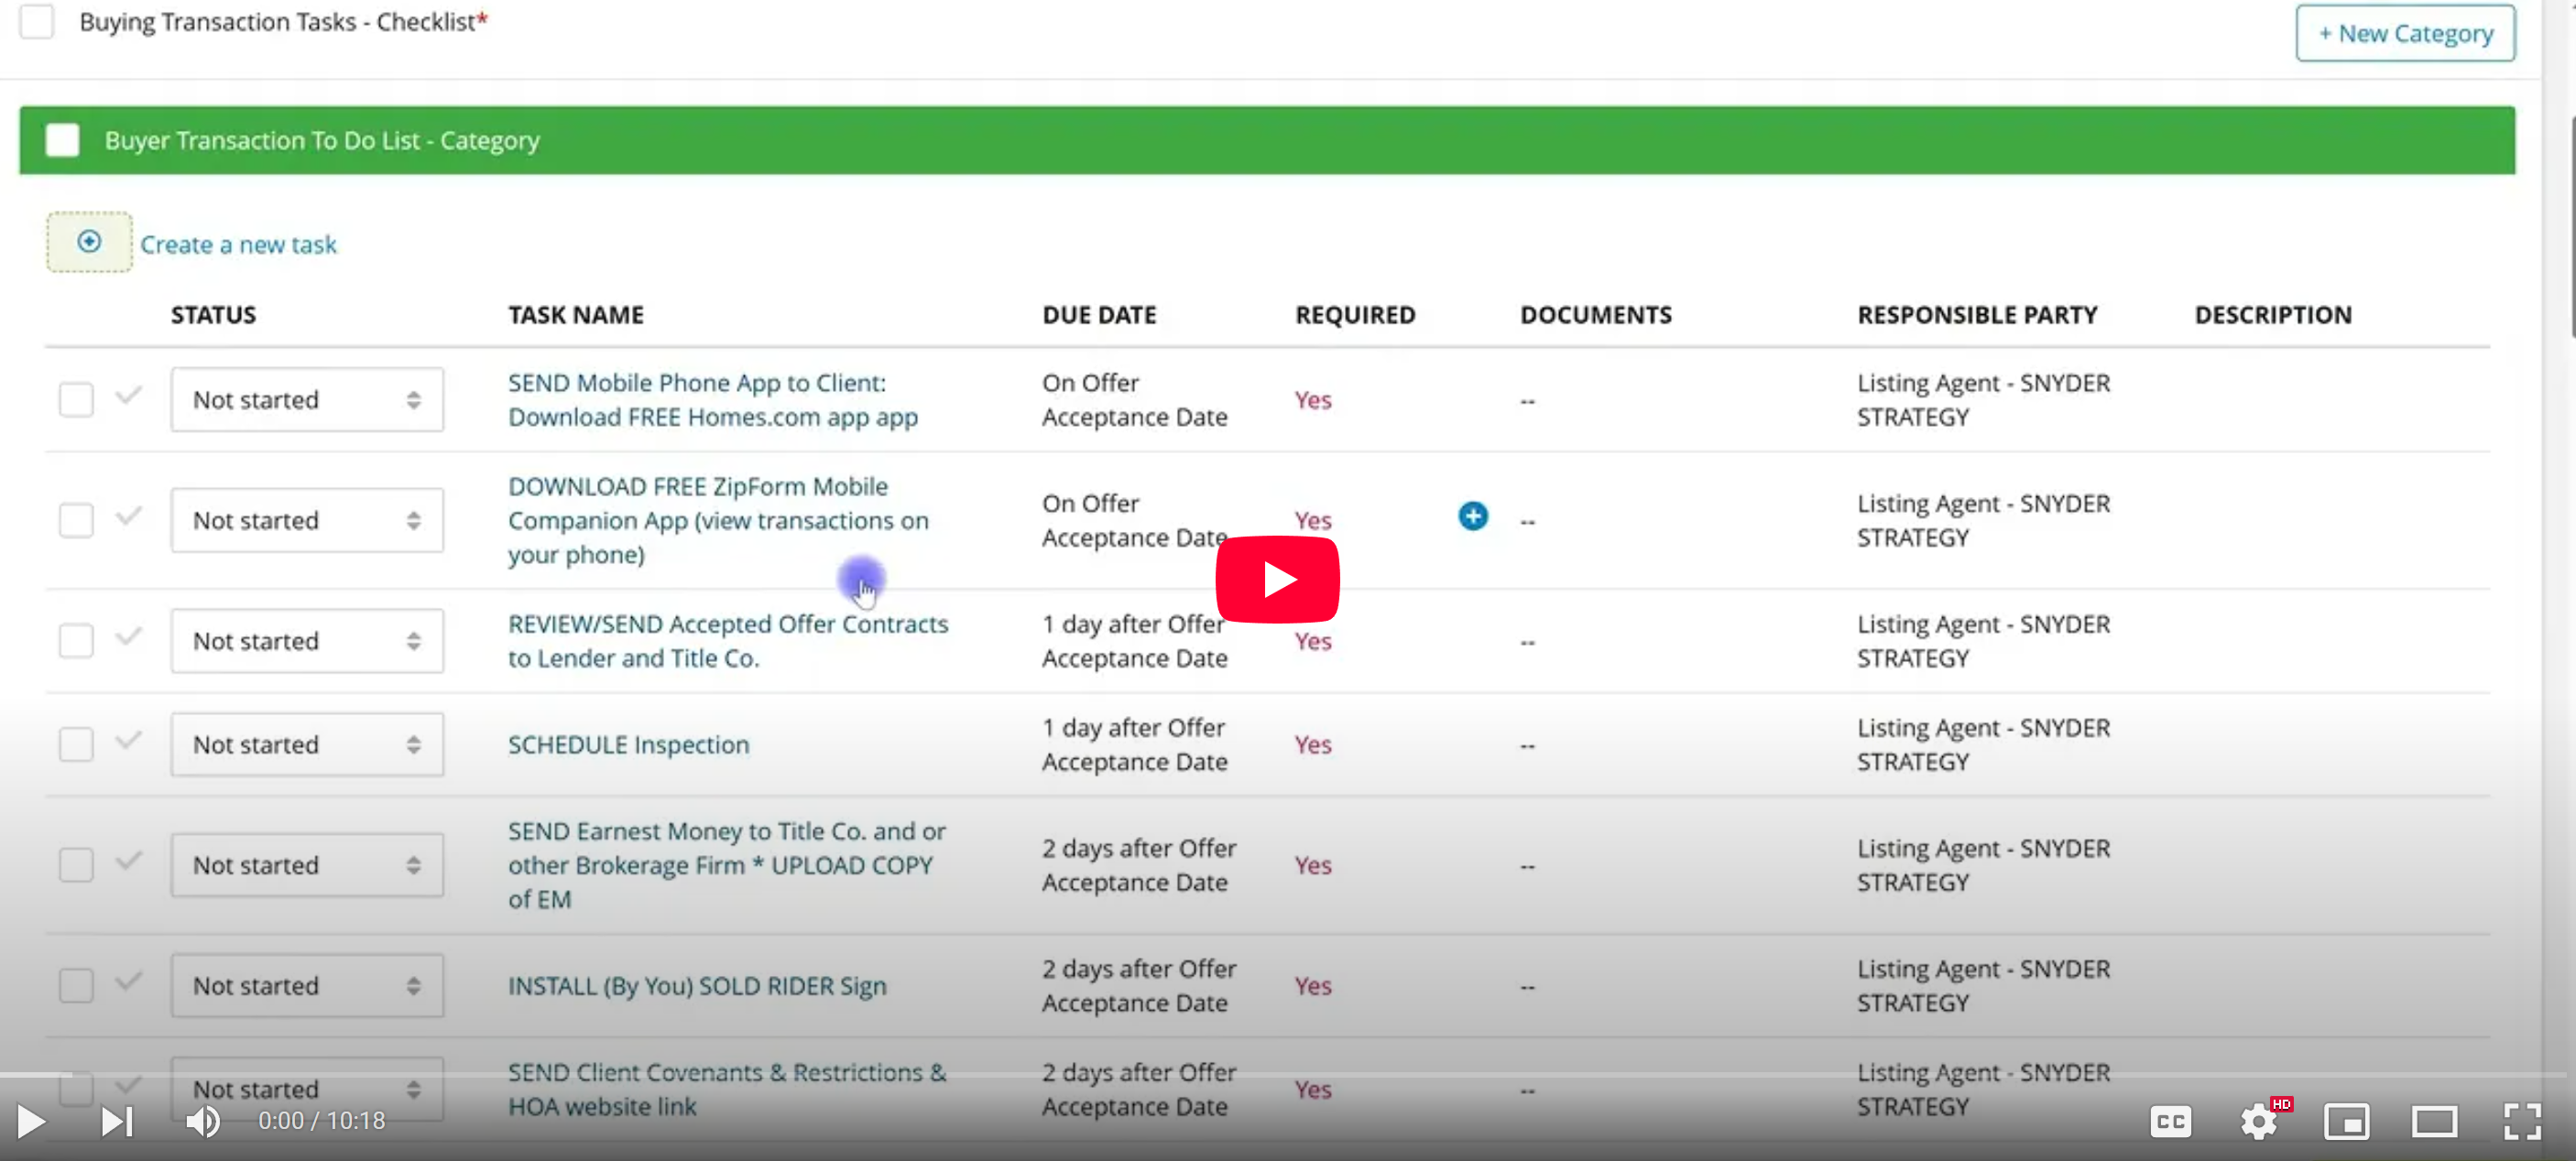Click the DUE DATE column header
The width and height of the screenshot is (2576, 1161).
1098,315
